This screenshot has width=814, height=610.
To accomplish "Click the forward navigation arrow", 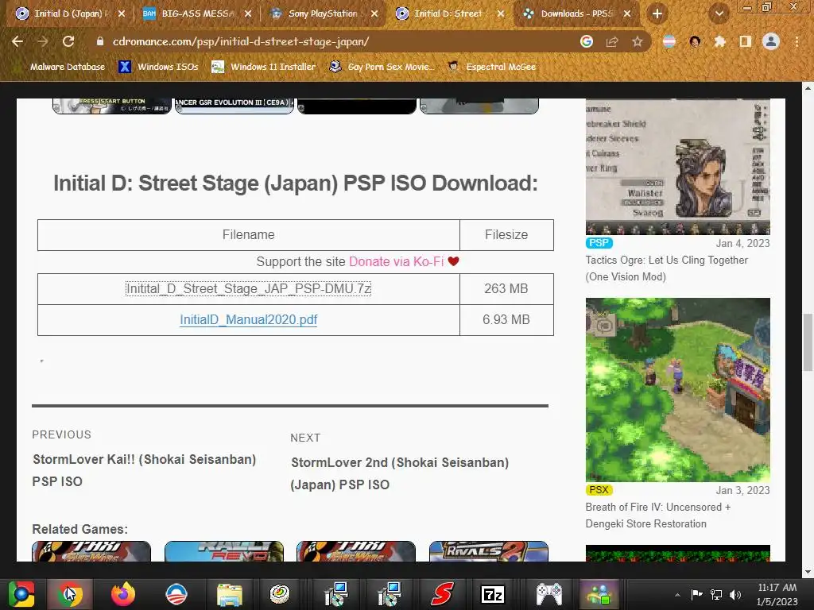I will coord(43,41).
